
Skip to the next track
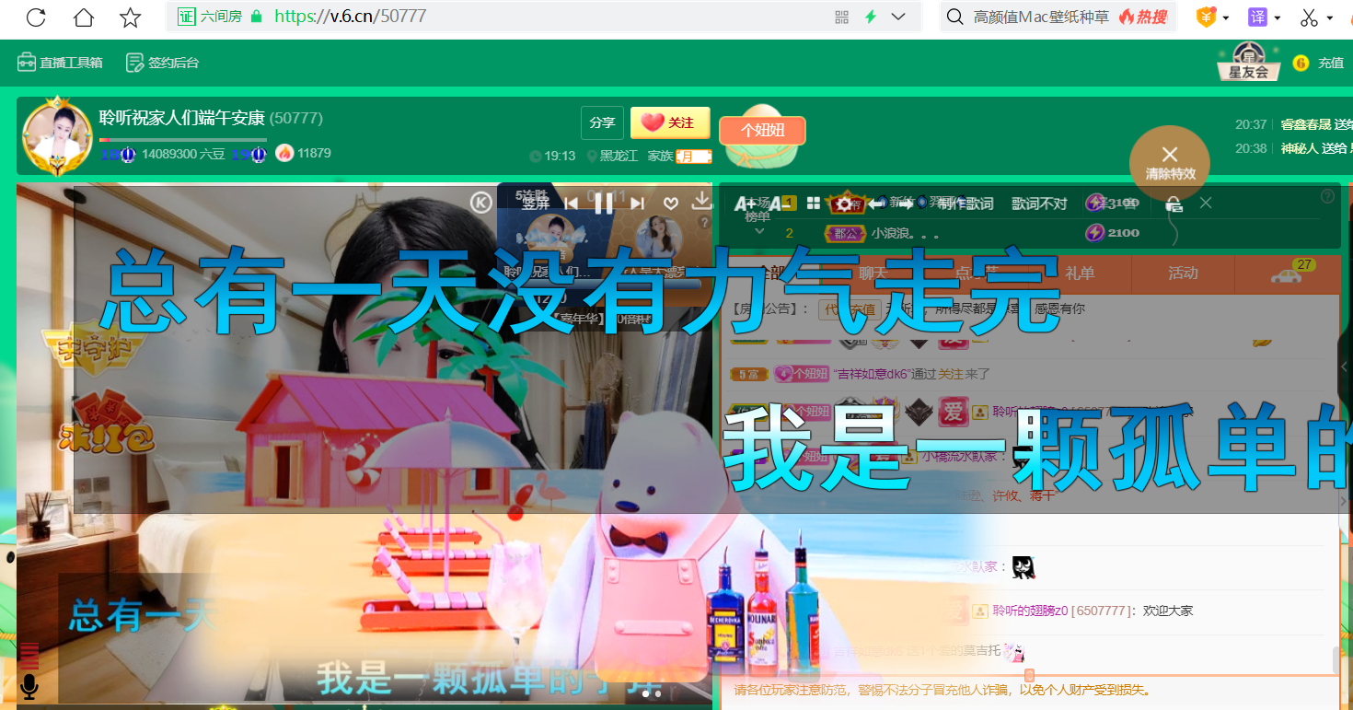pos(637,203)
